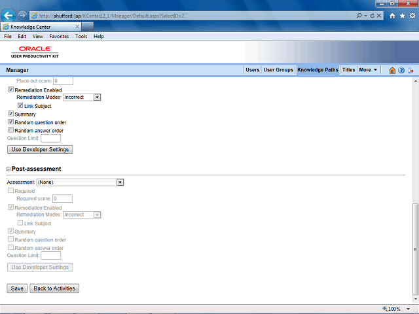Switch to the User Groups tab
Screen dimensions: 419x314
point(278,70)
